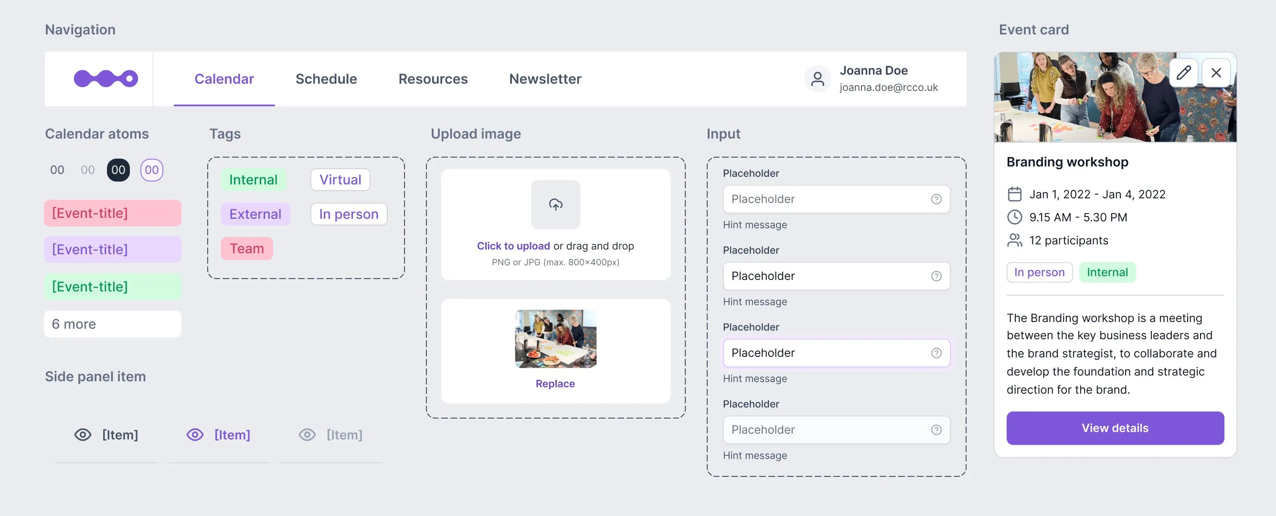
Task: Click the purple app logo
Action: [x=106, y=78]
